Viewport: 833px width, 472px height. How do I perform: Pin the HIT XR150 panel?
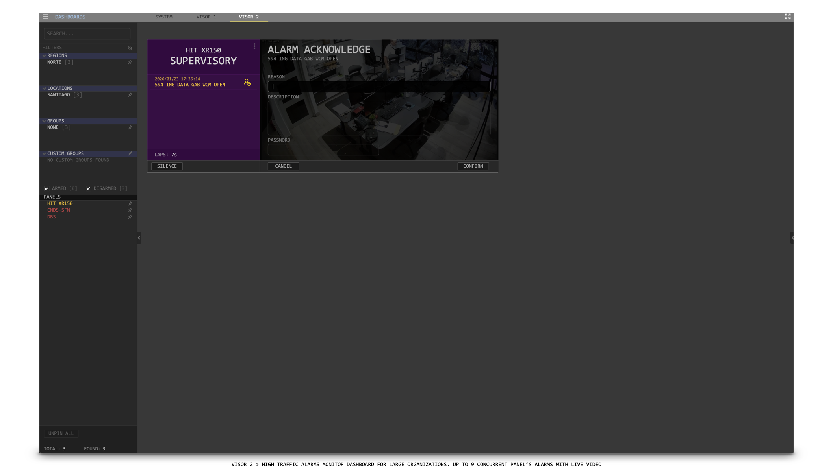(x=130, y=203)
